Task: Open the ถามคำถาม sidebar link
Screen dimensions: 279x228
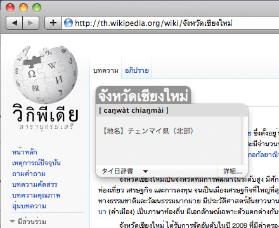Action: point(29,174)
